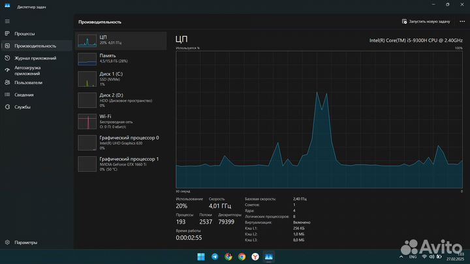Viewport: 470px width, 264px height.
Task: Click the Автозагрузка gauge icon
Action: tap(7, 70)
